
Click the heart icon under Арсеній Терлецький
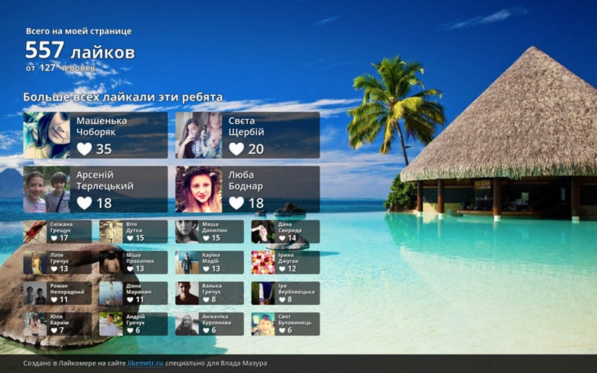(85, 203)
